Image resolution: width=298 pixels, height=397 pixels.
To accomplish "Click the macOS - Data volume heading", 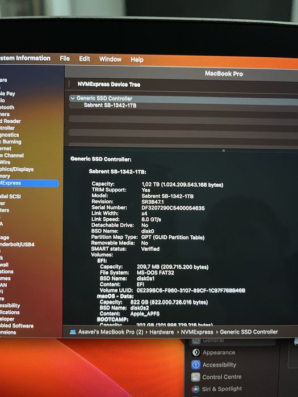I will (x=115, y=296).
